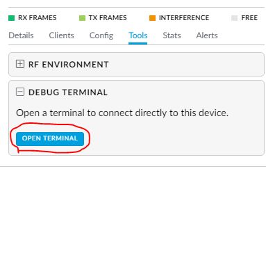This screenshot has width=266, height=267.
Task: Switch to the Details tab
Action: pyautogui.click(x=21, y=35)
